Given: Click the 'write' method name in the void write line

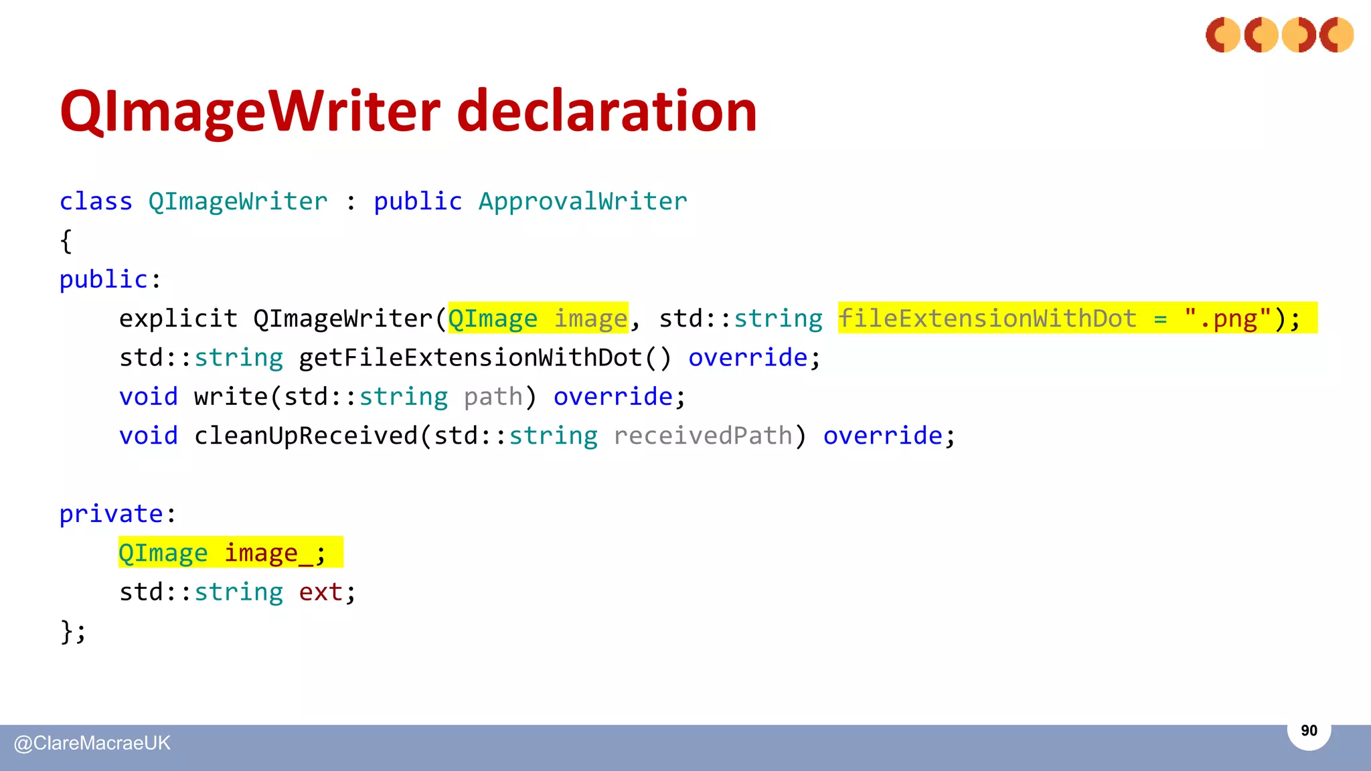Looking at the screenshot, I should tap(232, 396).
